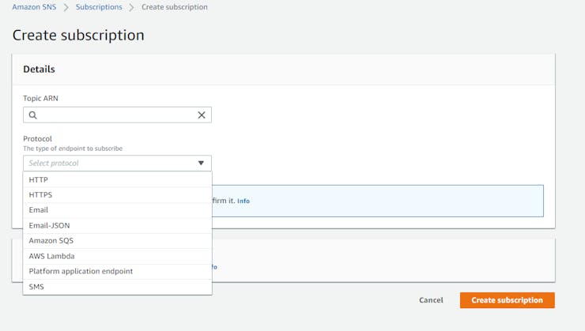Clear the Topic ARN field with X icon
This screenshot has height=331, width=585.
(x=202, y=115)
